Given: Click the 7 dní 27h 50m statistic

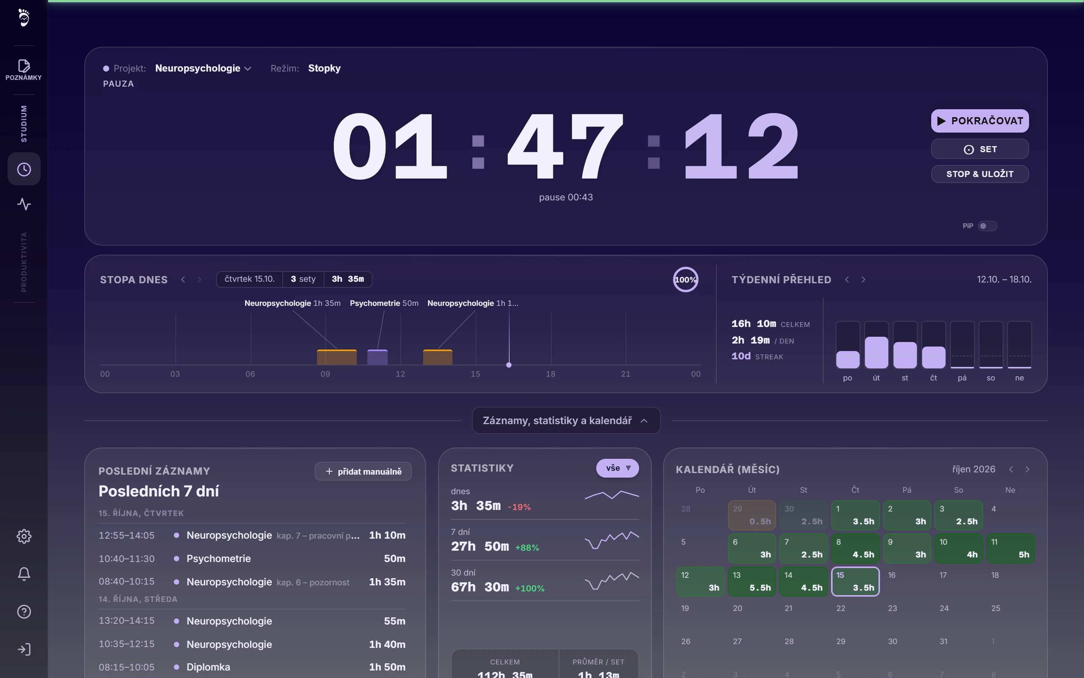Looking at the screenshot, I should (545, 541).
